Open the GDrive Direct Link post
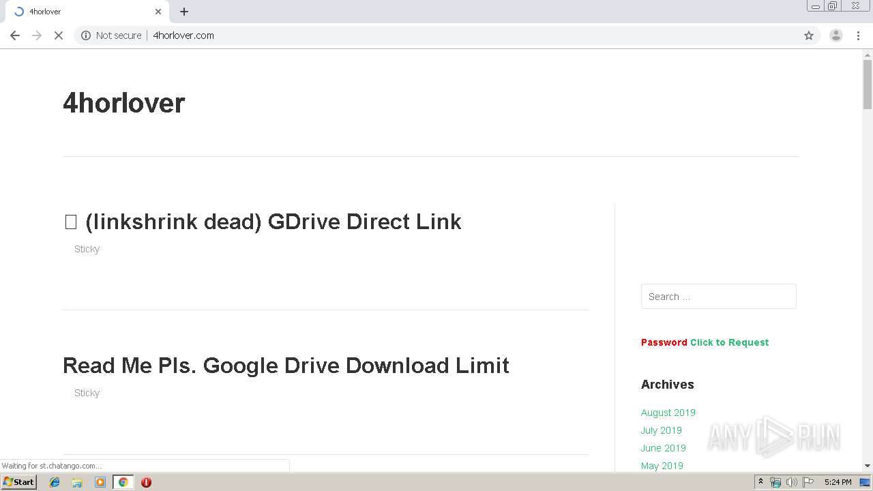Image resolution: width=873 pixels, height=491 pixels. coord(263,222)
